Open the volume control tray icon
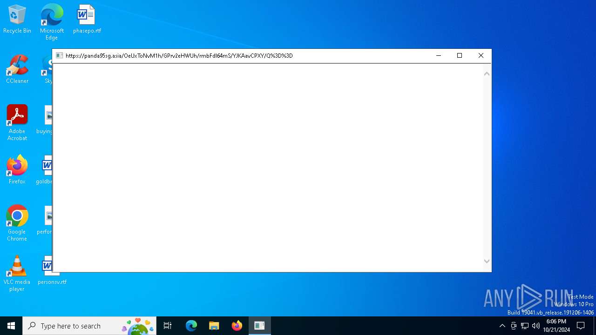 coord(536,326)
